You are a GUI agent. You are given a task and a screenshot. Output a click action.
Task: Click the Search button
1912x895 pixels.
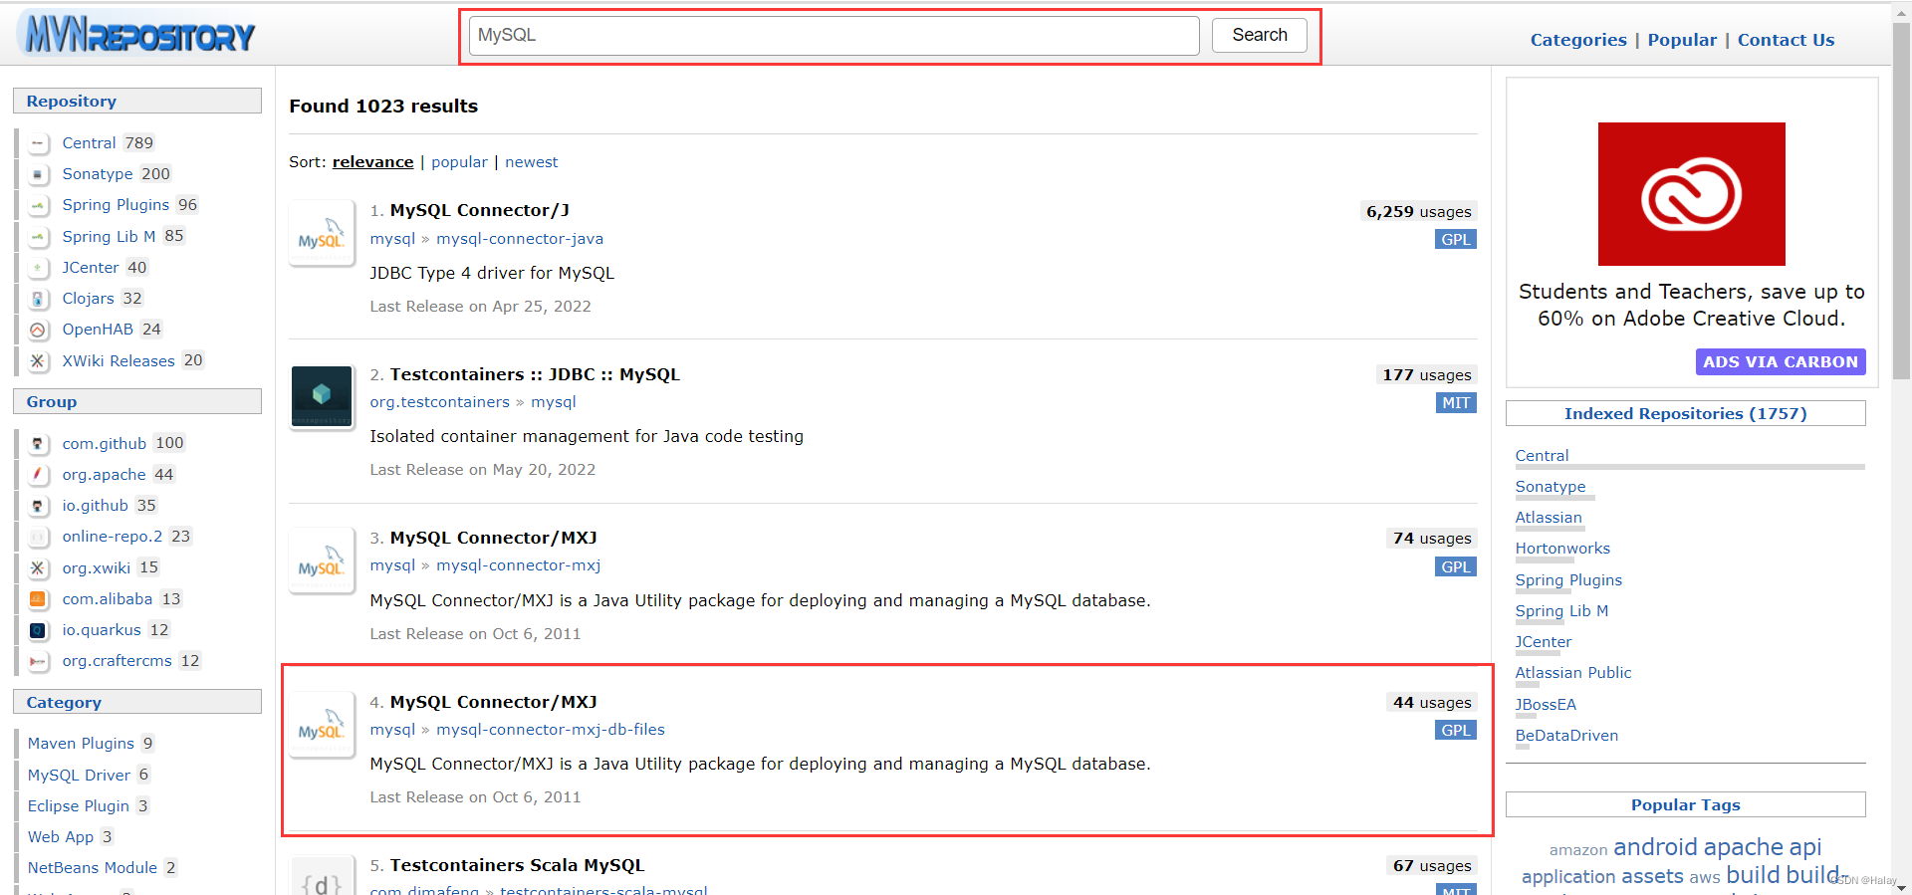click(1260, 35)
